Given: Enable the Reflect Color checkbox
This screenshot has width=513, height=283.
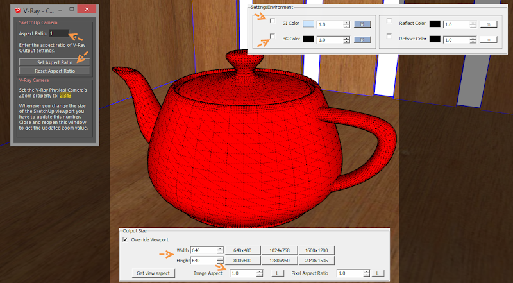Looking at the screenshot, I should click(x=389, y=21).
